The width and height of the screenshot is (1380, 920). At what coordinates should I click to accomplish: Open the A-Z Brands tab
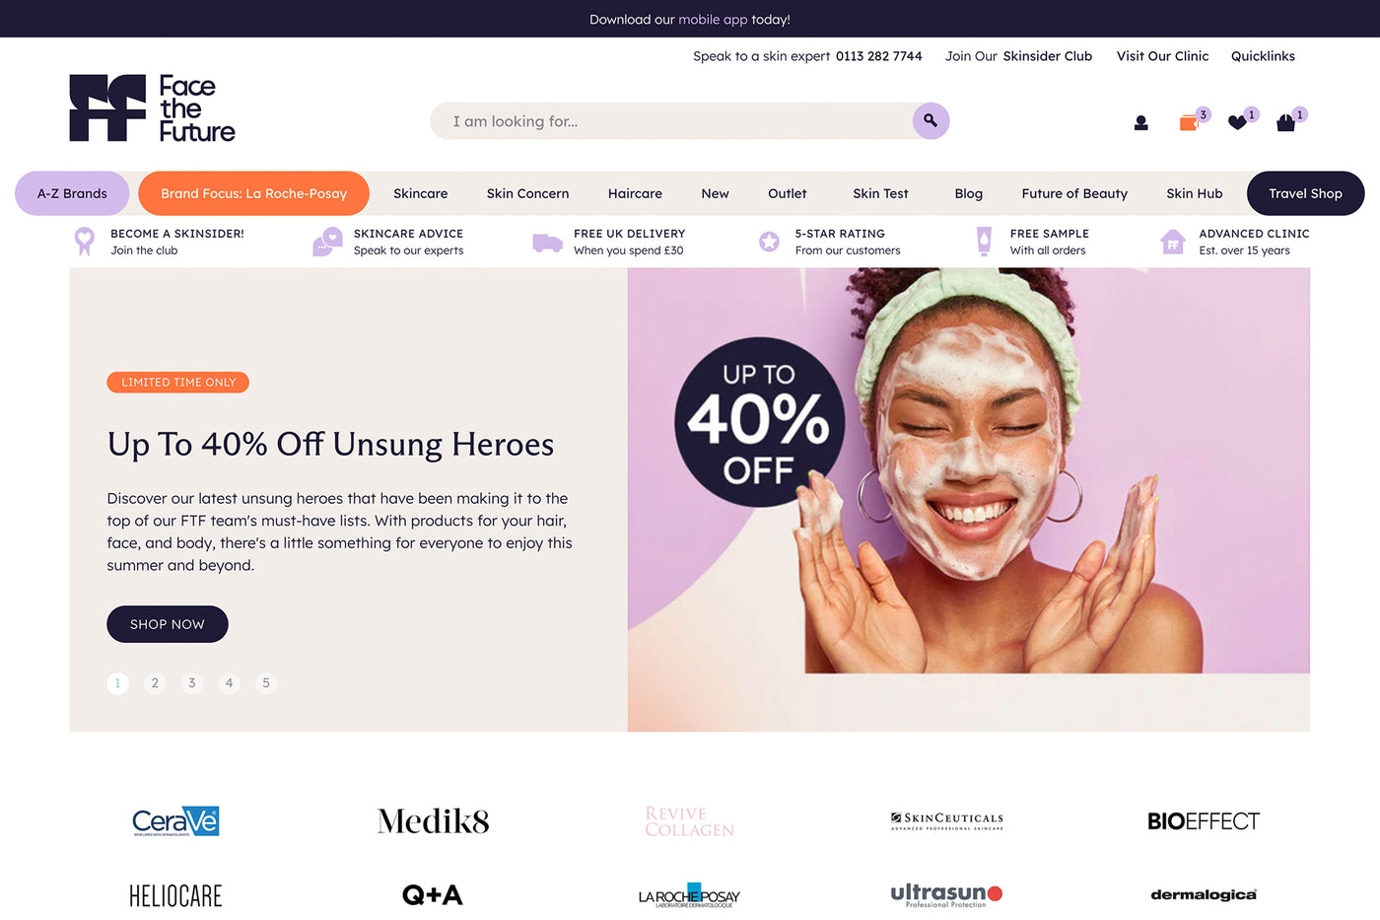coord(72,193)
